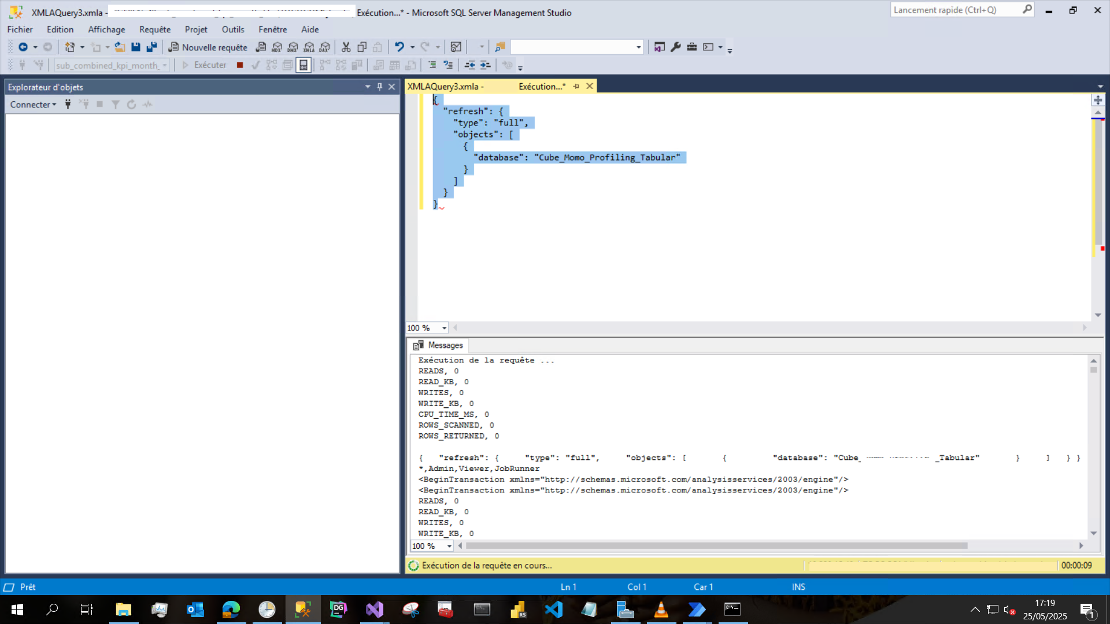Open a new MDX query
This screenshot has width=1110, height=624.
[x=277, y=47]
